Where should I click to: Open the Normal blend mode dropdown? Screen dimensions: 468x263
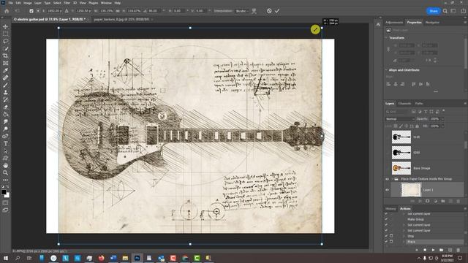click(400, 119)
